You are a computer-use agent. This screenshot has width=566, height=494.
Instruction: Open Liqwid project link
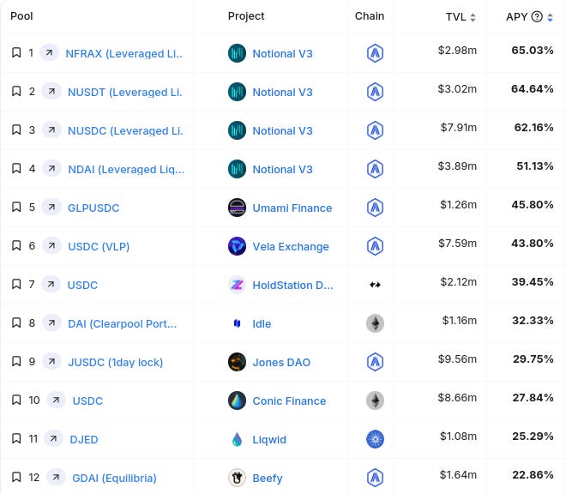click(269, 439)
